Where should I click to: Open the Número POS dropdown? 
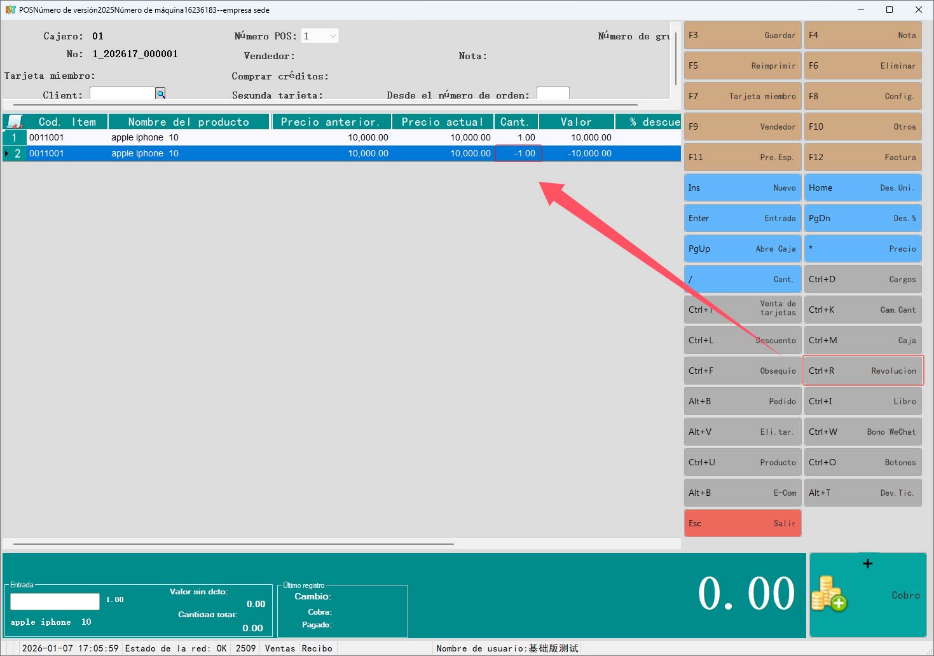tap(333, 36)
